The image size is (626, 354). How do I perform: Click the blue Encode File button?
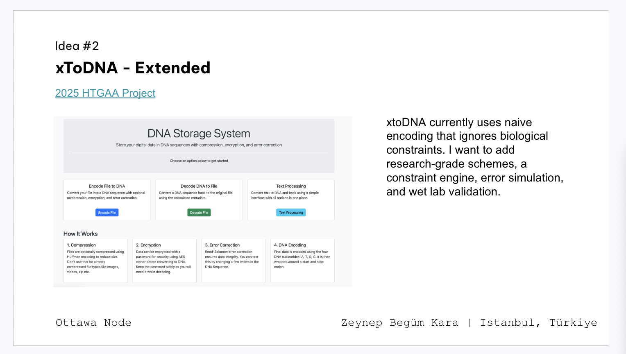(x=107, y=213)
